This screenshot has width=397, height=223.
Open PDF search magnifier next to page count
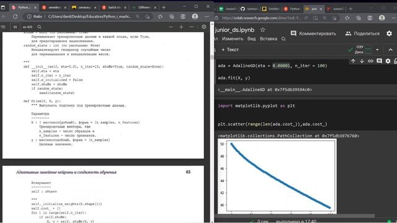pyautogui.click(x=39, y=27)
